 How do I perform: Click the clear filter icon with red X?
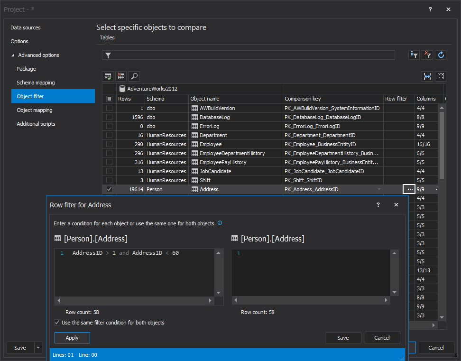427,55
